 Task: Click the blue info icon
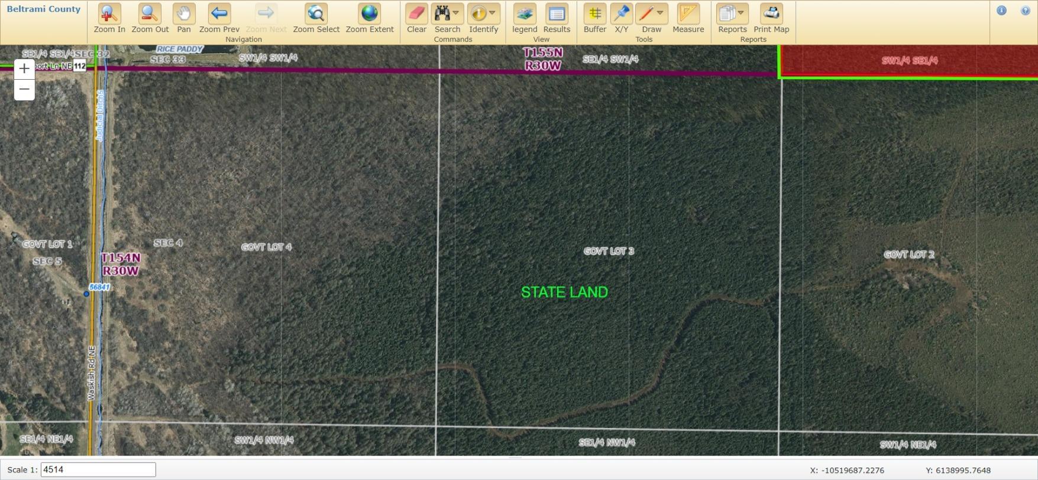tap(1001, 11)
